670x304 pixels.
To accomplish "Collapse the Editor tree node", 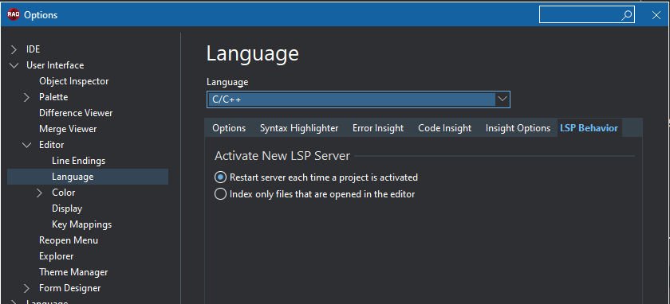I will tap(27, 145).
